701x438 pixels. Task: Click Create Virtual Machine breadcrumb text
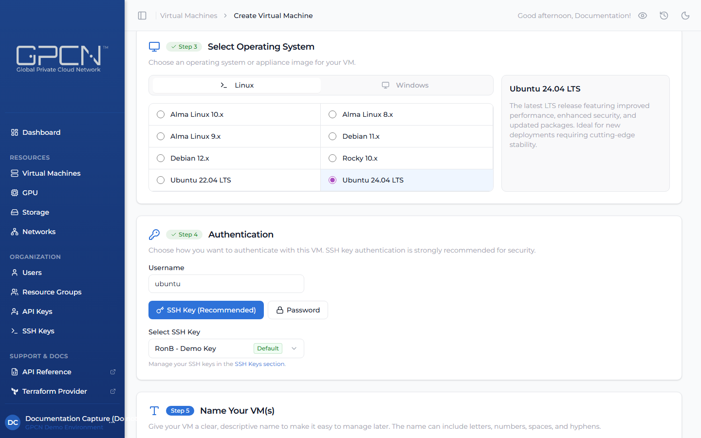click(x=273, y=16)
